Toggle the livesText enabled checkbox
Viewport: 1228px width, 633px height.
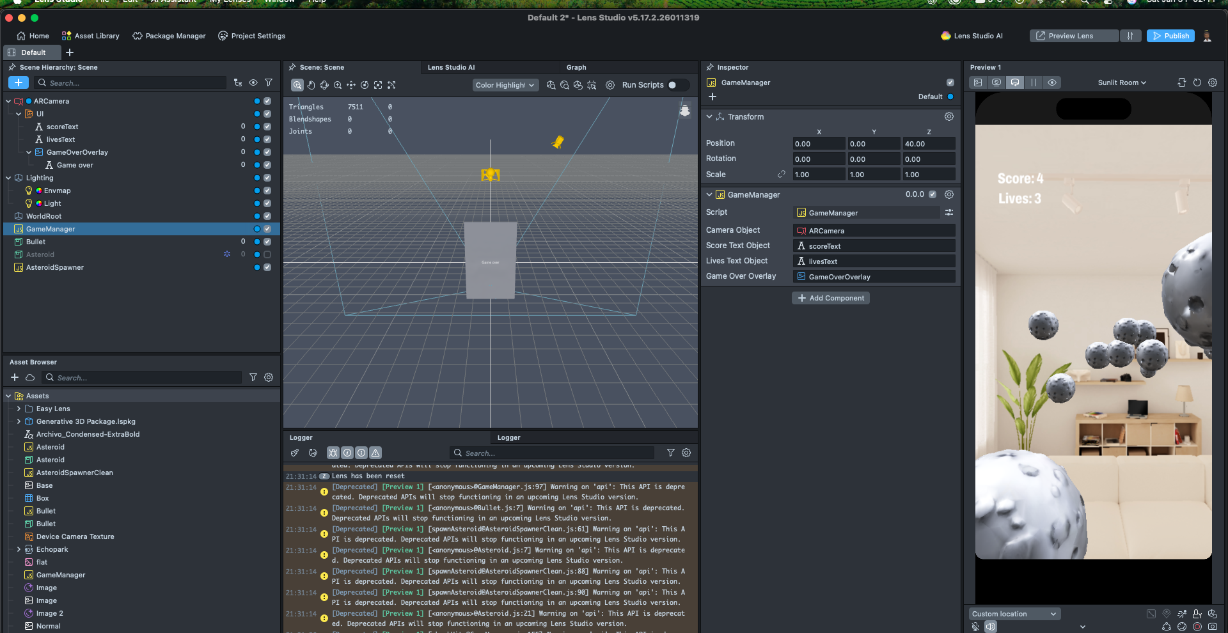coord(267,139)
